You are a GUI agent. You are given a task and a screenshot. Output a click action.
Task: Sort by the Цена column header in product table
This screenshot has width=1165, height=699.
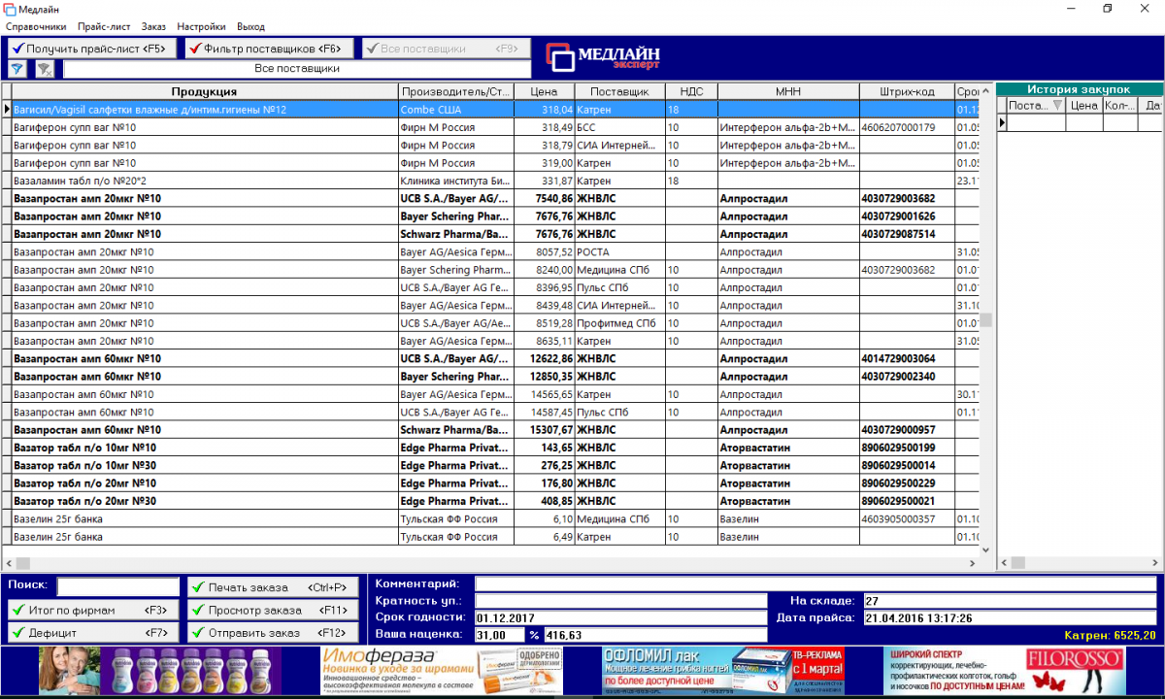click(x=544, y=91)
